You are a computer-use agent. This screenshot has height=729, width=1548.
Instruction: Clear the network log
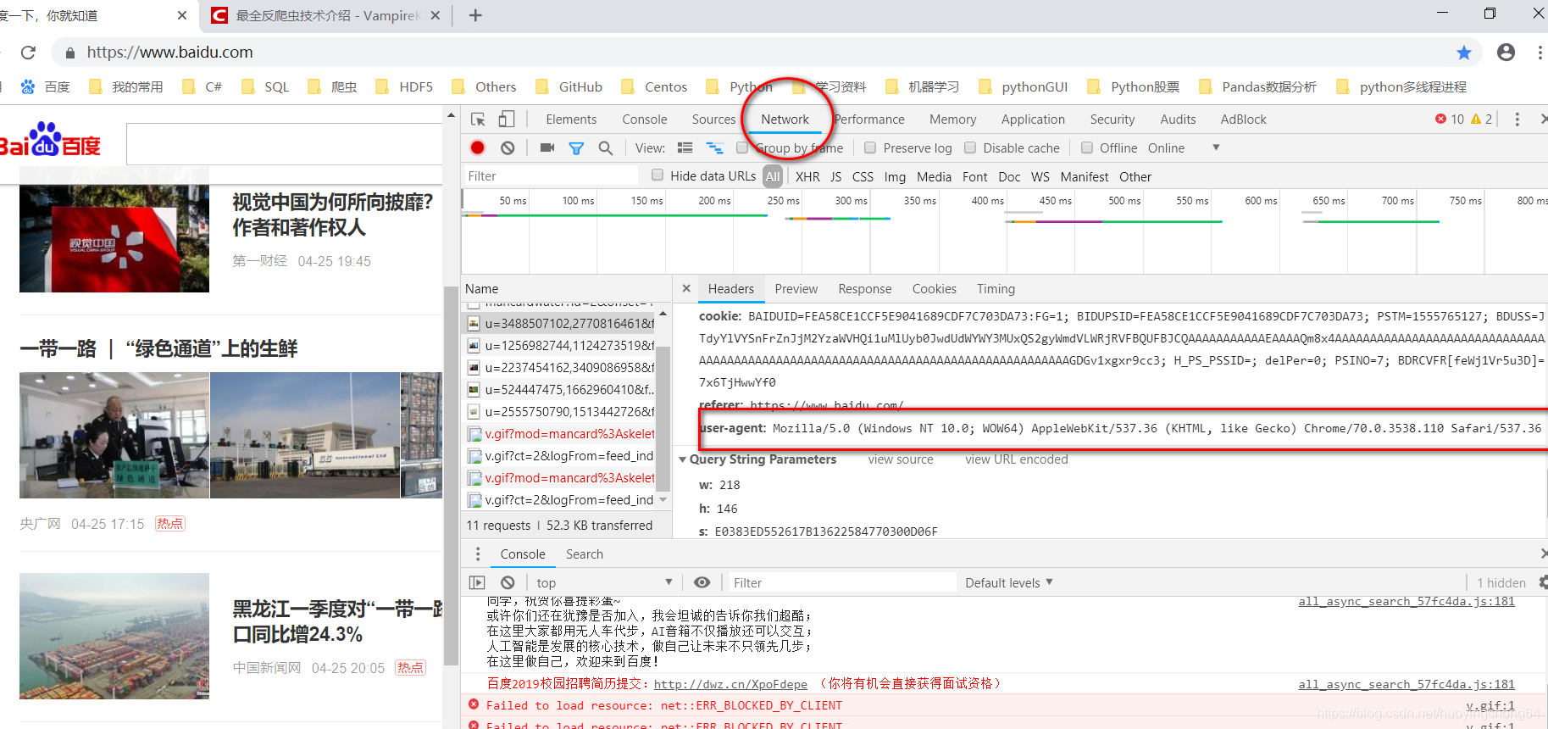[x=508, y=147]
